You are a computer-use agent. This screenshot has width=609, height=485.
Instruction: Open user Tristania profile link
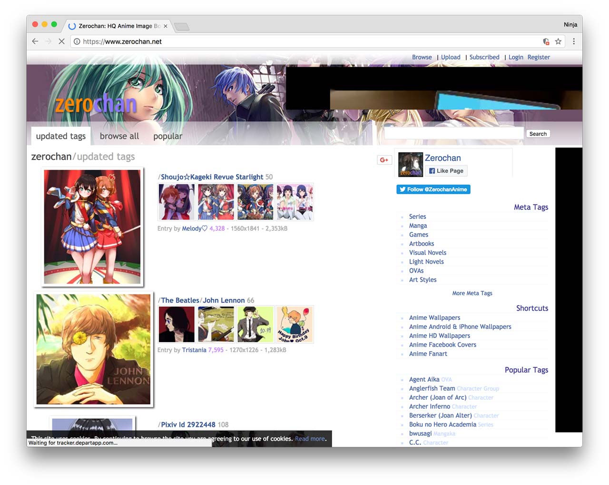194,350
